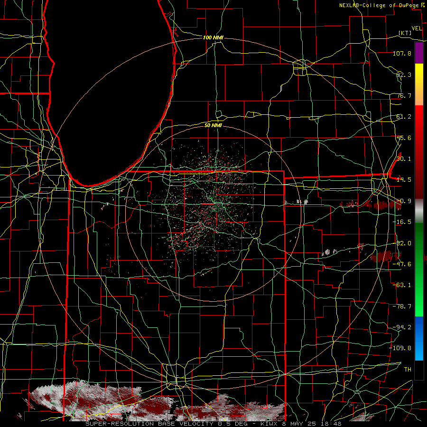The image size is (427, 427).
Task: Click the -78.7 velocity scale value
Action: point(402,306)
